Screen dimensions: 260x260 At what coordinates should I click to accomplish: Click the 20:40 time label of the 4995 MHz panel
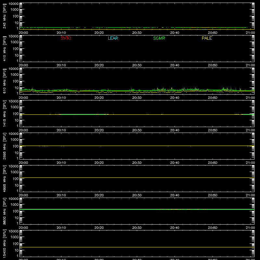175,195
